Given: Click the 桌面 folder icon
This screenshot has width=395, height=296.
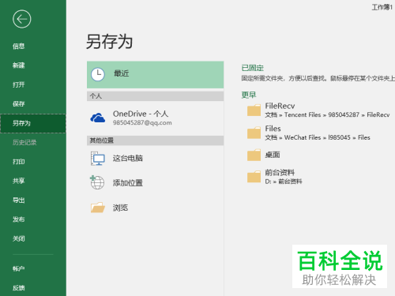Looking at the screenshot, I should coord(254,155).
